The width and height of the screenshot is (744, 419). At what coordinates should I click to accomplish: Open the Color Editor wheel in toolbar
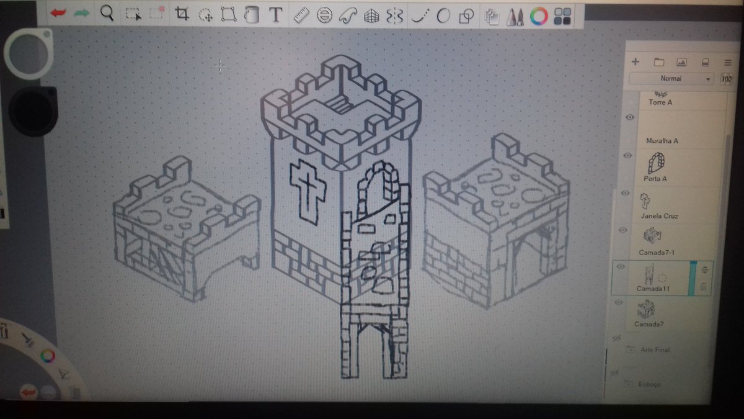tap(540, 16)
